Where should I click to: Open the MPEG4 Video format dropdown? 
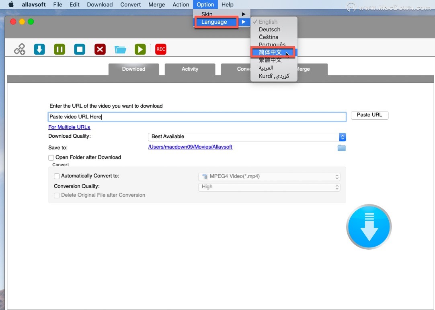[269, 177]
